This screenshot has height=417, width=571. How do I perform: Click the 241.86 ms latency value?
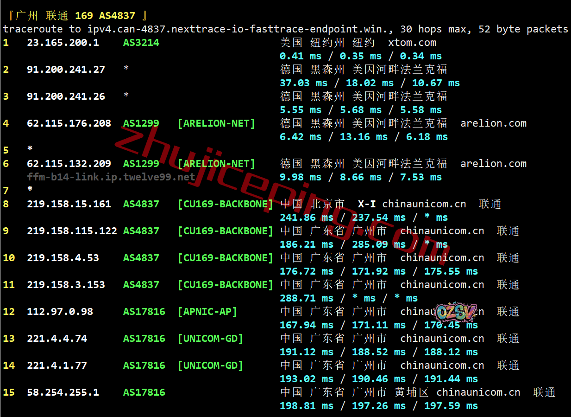tap(306, 218)
